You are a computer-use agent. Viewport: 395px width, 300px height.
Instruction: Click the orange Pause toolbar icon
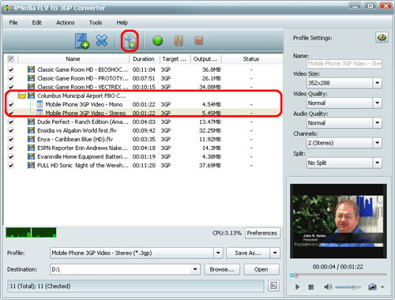coord(179,40)
